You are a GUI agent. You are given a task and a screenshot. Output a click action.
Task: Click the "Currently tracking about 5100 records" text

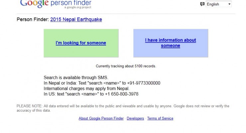(x=126, y=66)
